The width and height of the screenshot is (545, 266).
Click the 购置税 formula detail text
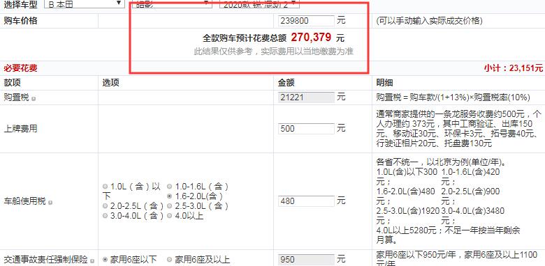[453, 97]
